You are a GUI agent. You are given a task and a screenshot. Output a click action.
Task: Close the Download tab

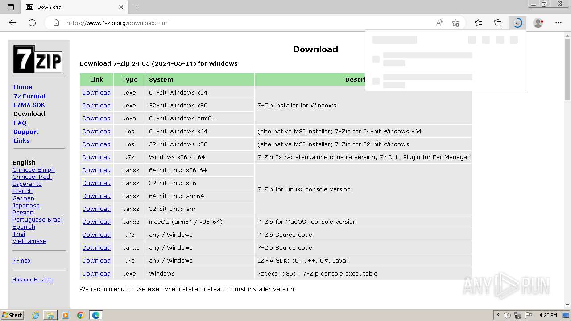[121, 7]
